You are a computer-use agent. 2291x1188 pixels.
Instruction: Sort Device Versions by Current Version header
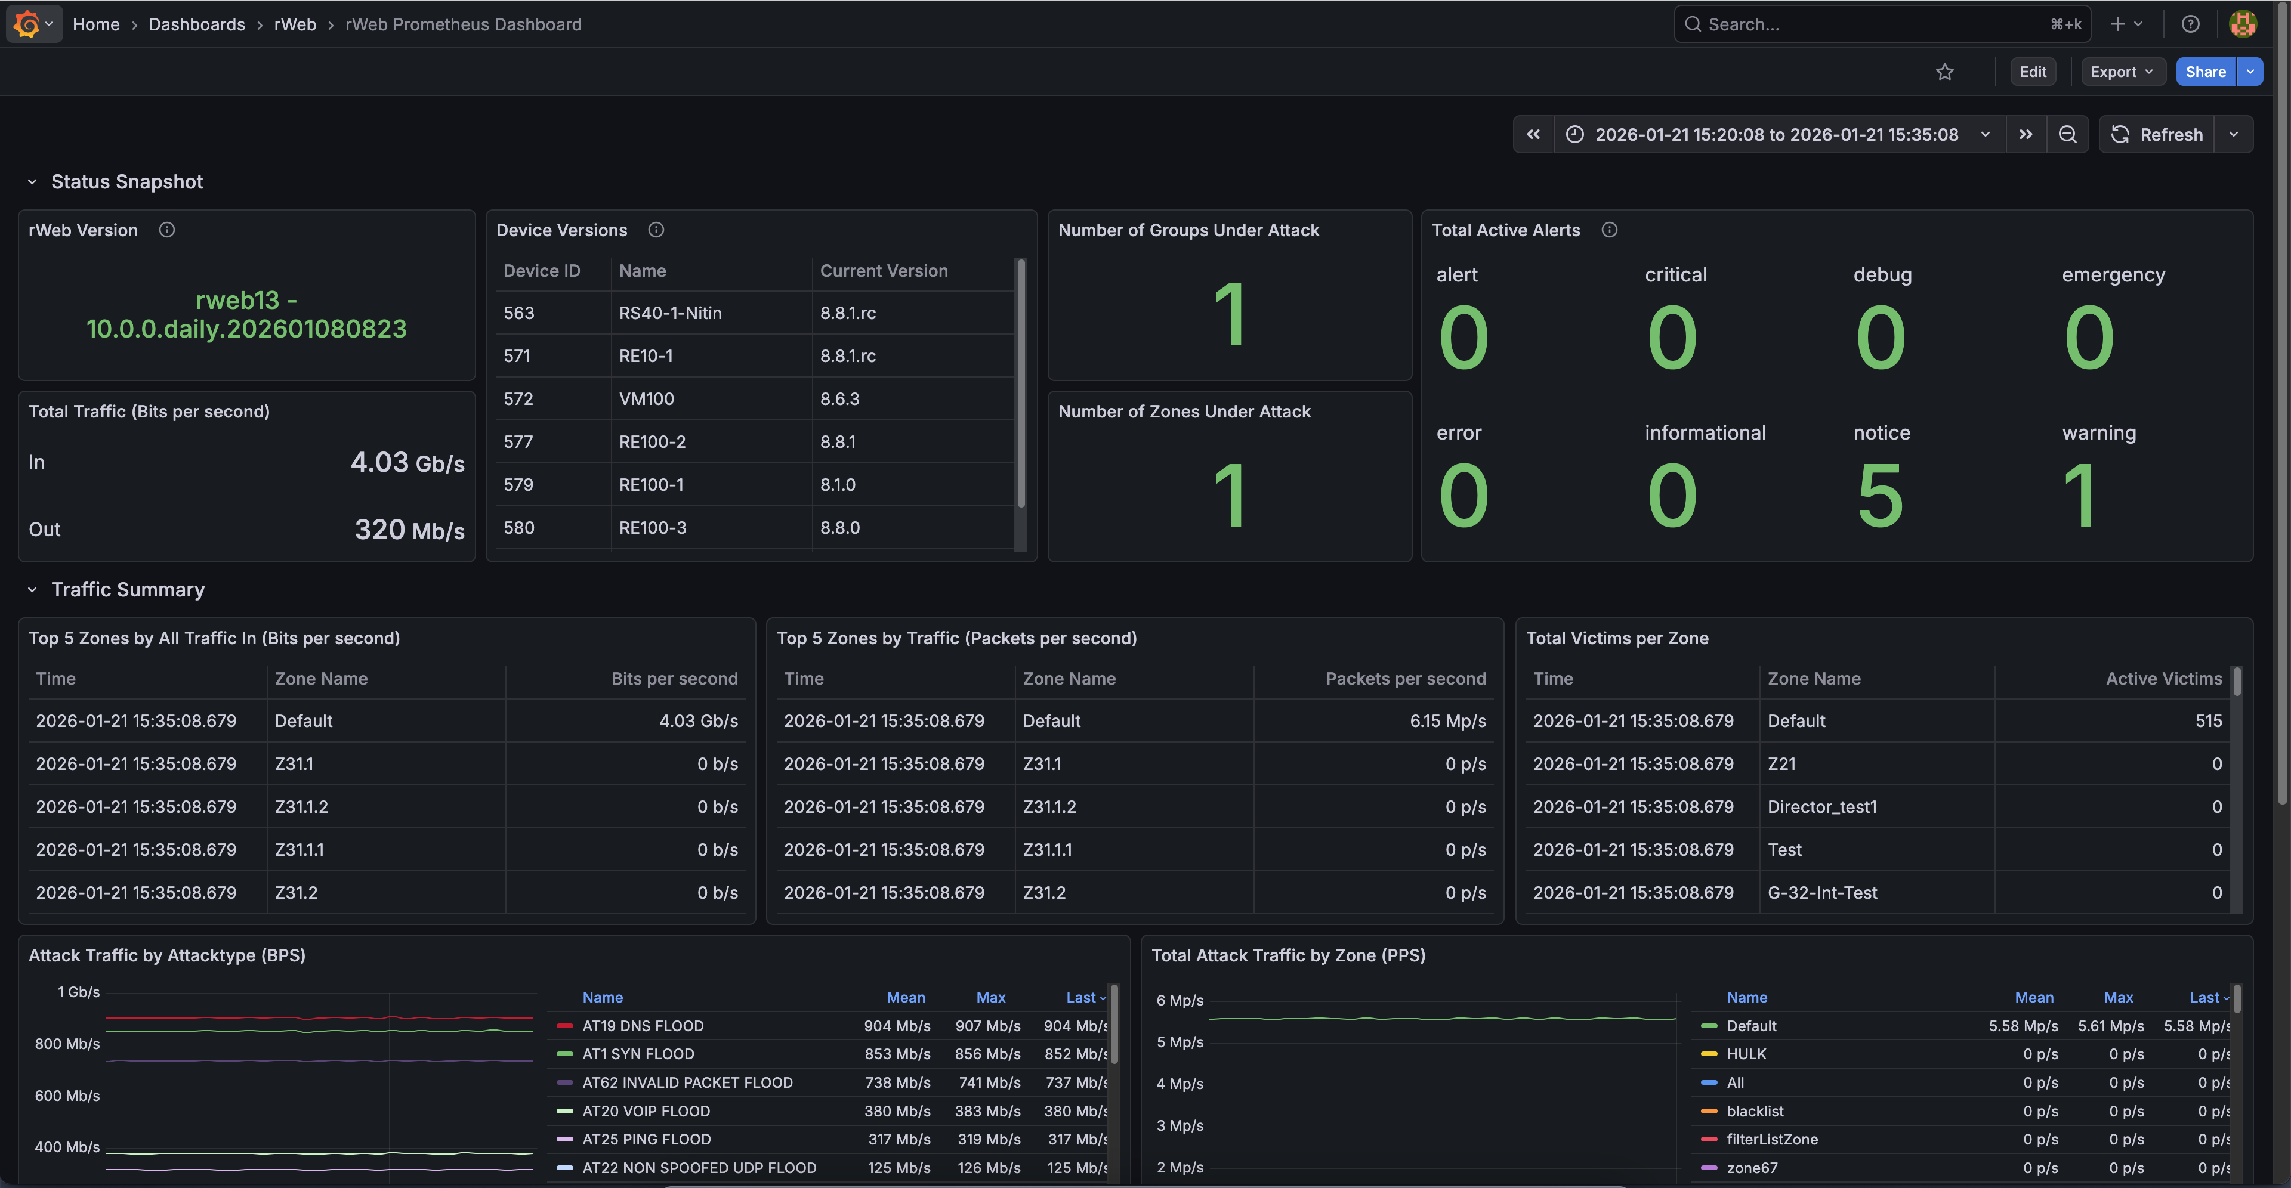pyautogui.click(x=883, y=271)
